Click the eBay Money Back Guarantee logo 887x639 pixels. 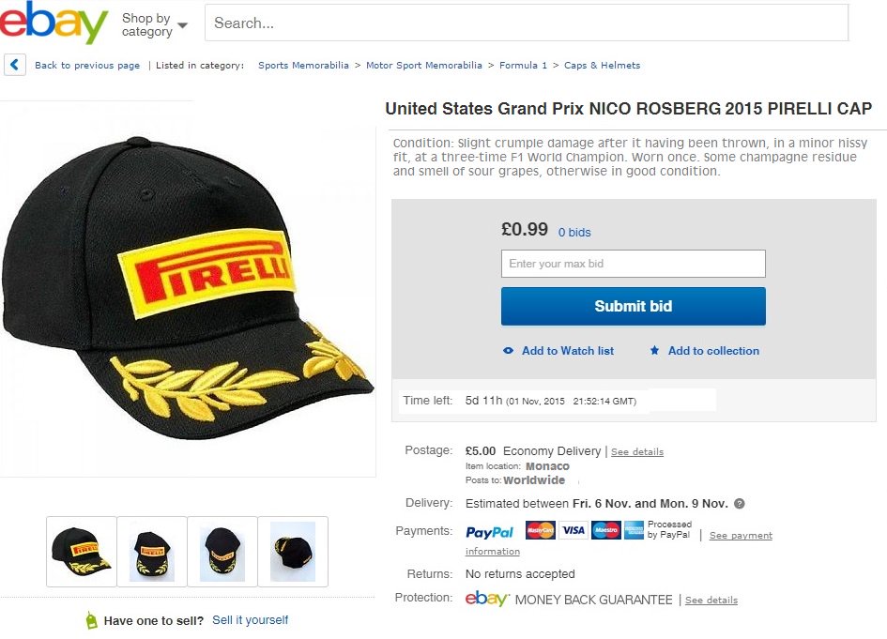click(487, 600)
